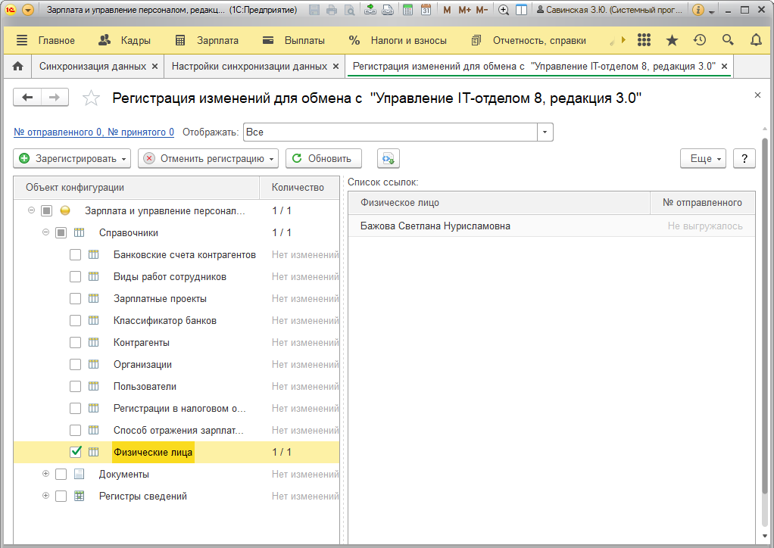The height and width of the screenshot is (548, 774).
Task: Uncheck the Физические лица checkbox
Action: tap(75, 453)
